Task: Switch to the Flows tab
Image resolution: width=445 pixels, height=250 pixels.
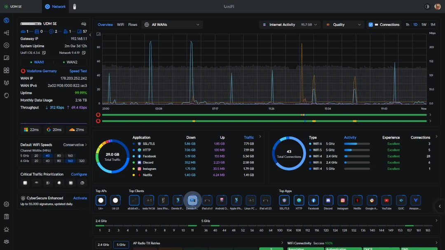Action: [133, 25]
